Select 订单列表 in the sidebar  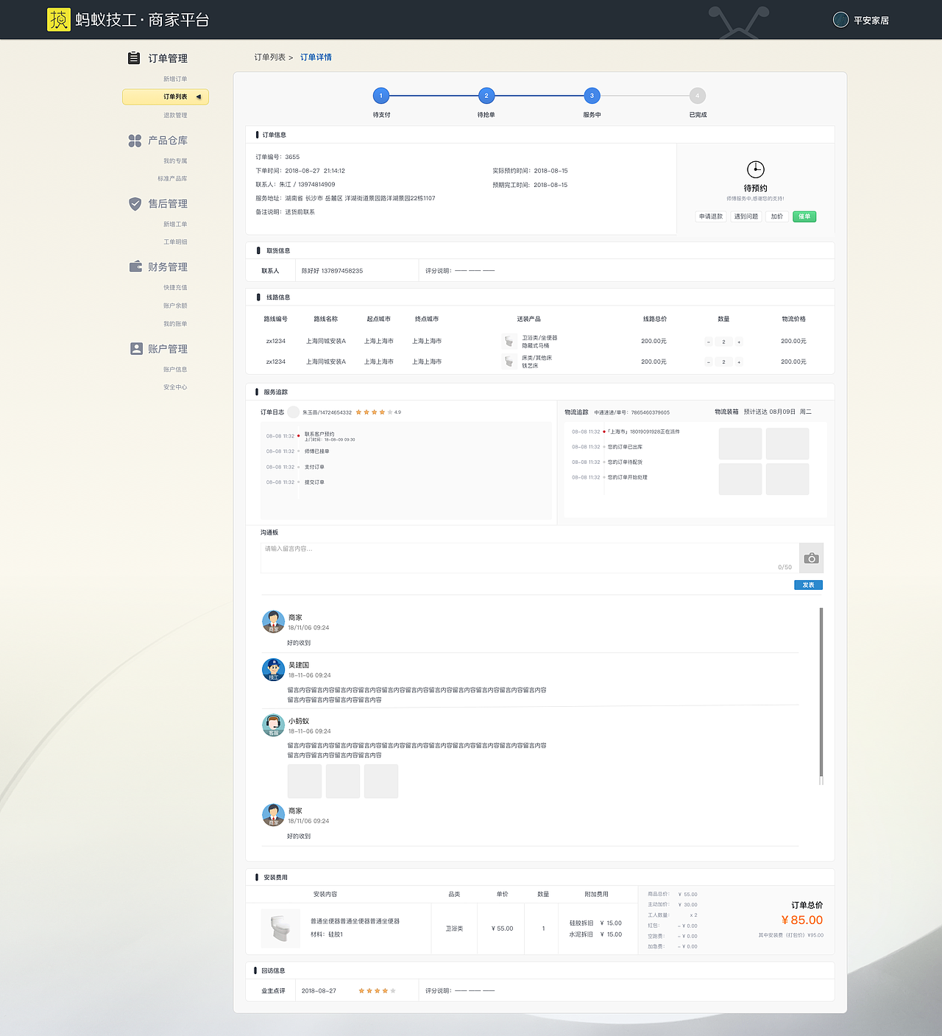point(166,96)
